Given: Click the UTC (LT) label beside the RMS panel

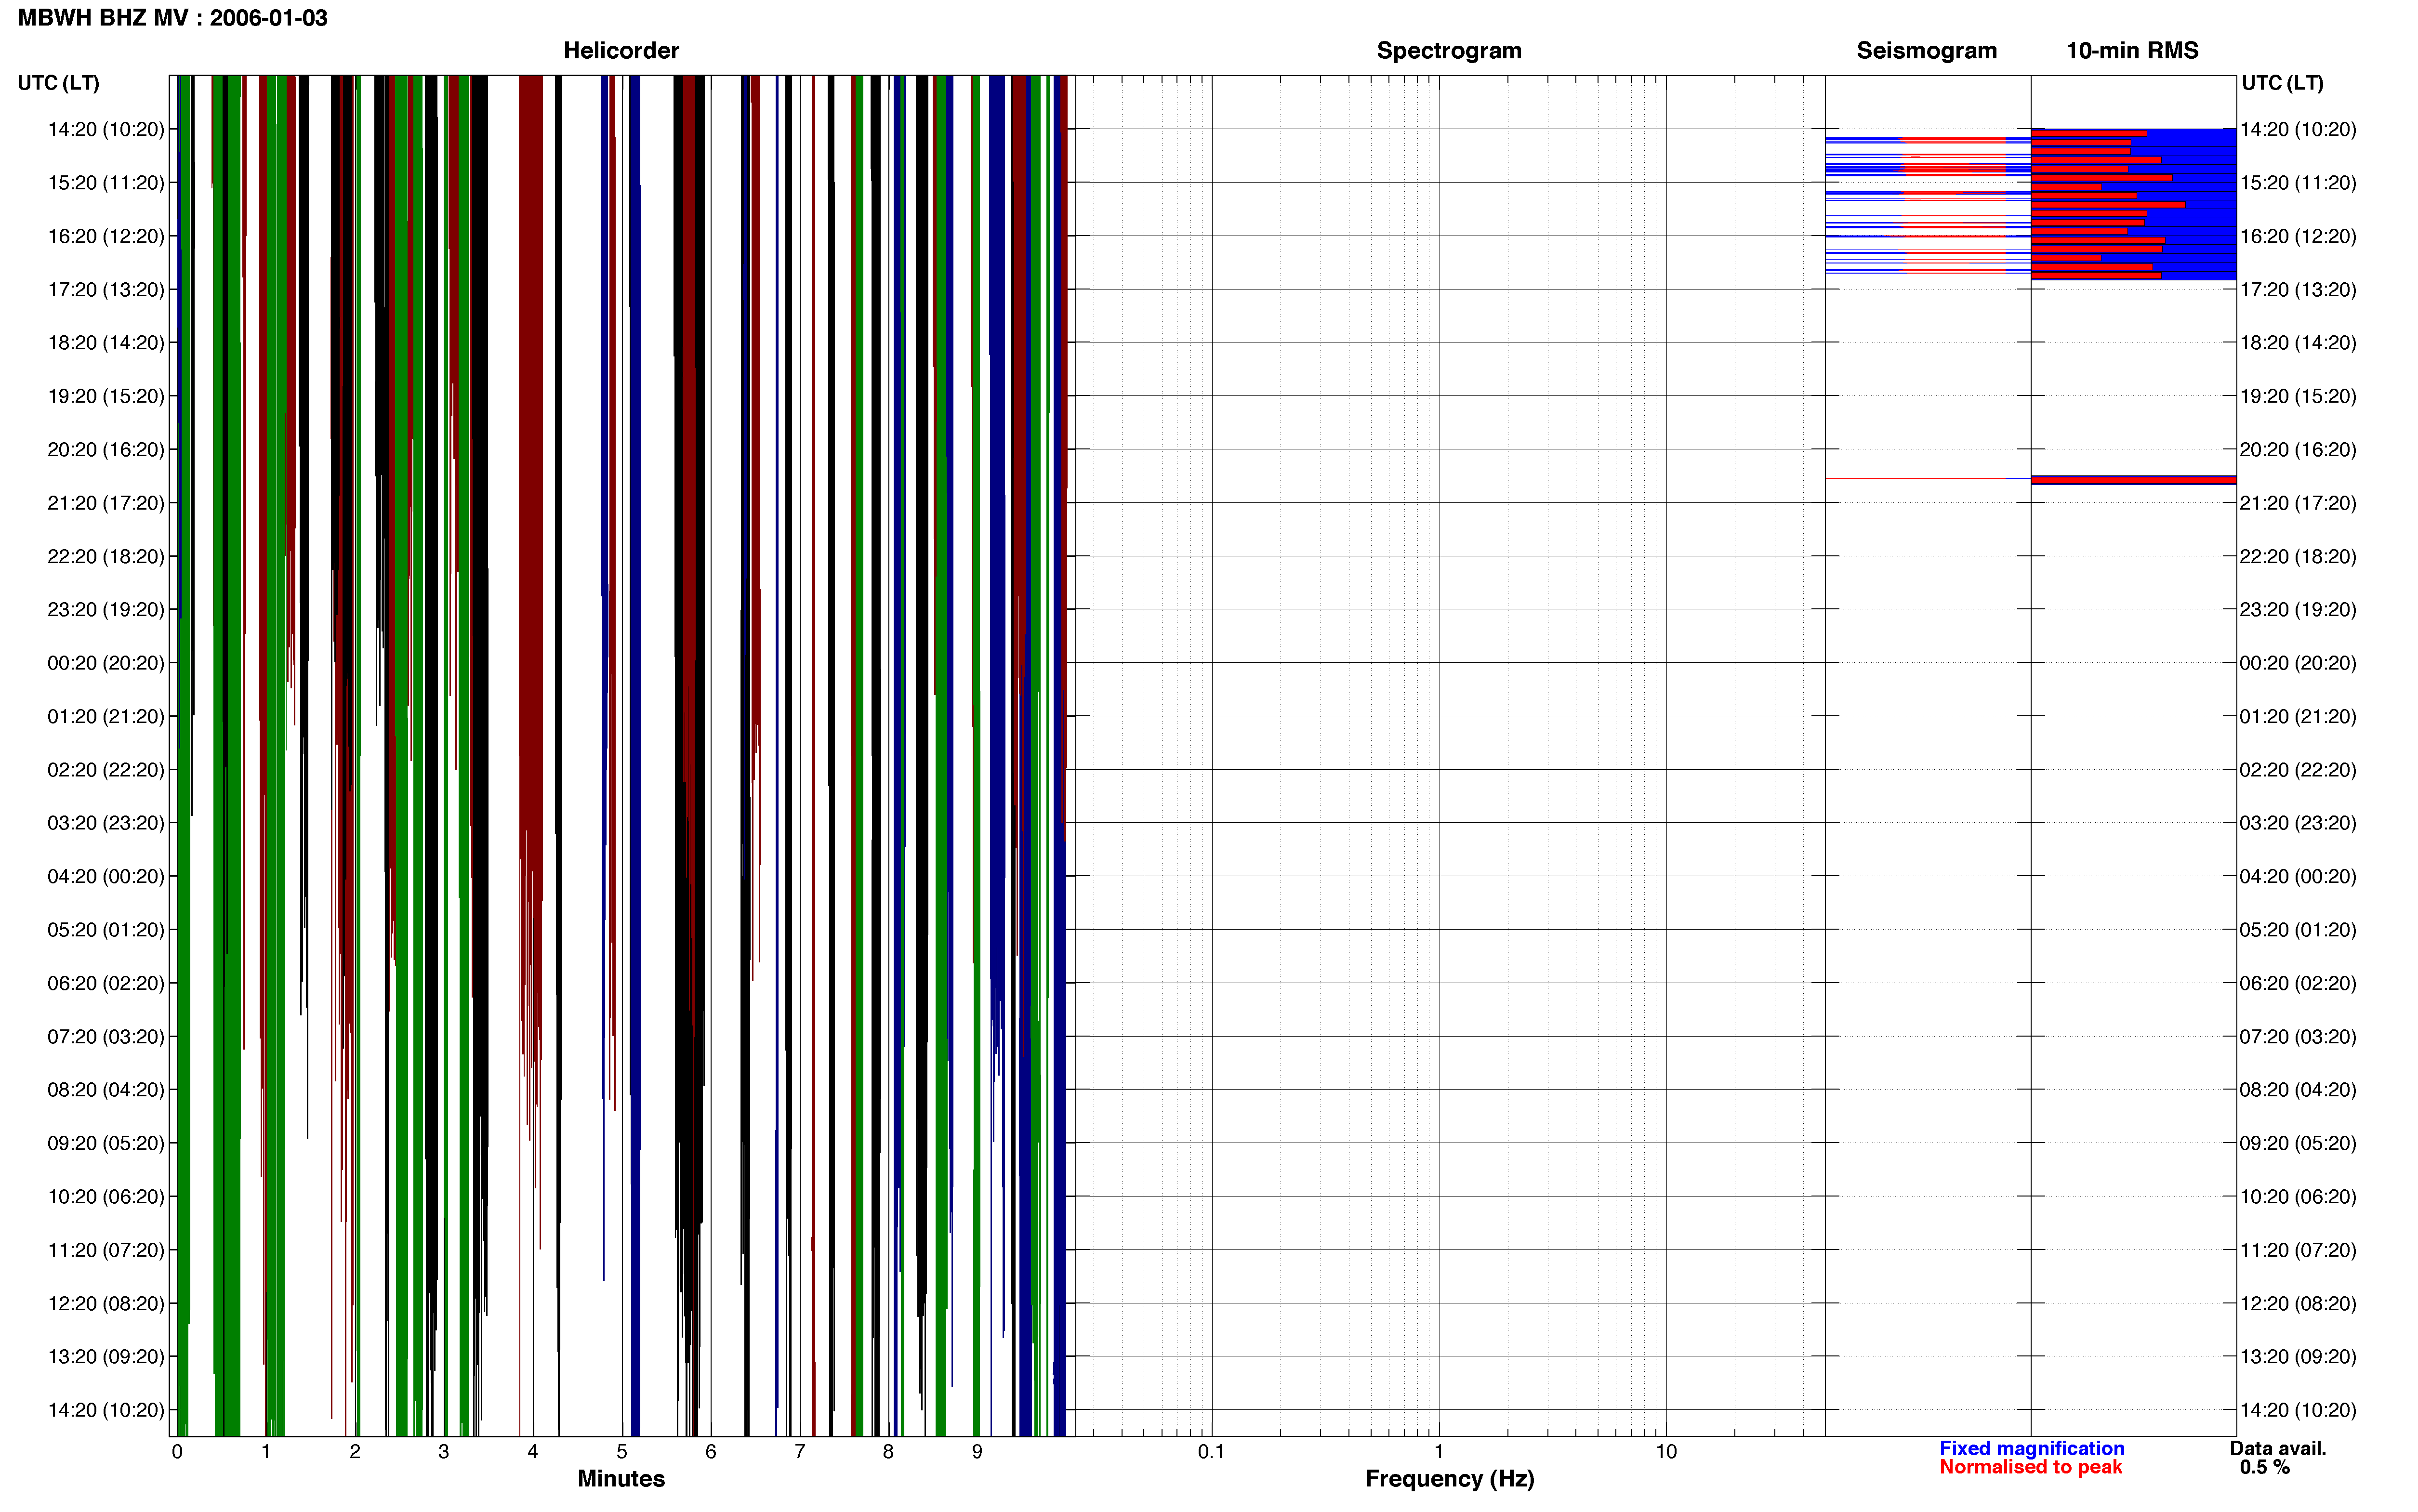Looking at the screenshot, I should coord(2282,83).
